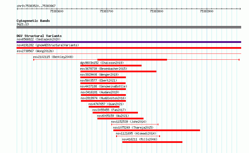
Task: Click the red bar under nsv416211
Action: tap(152, 142)
